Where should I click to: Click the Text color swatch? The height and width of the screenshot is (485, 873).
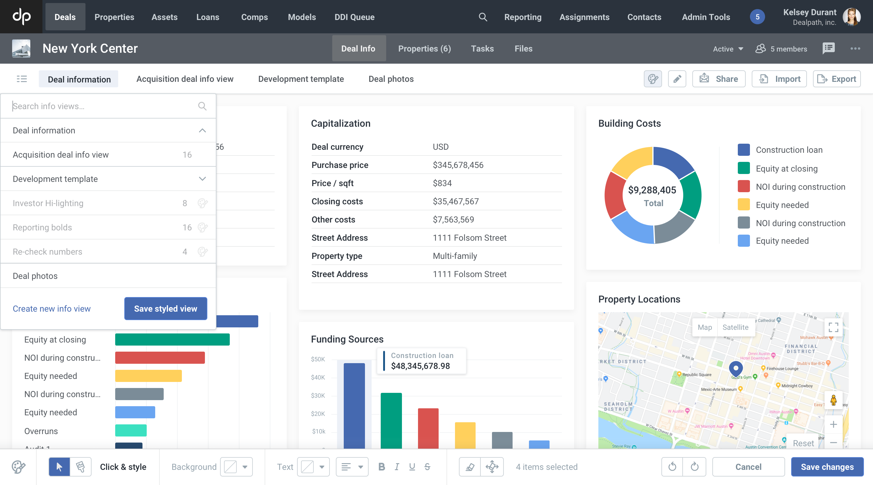307,467
